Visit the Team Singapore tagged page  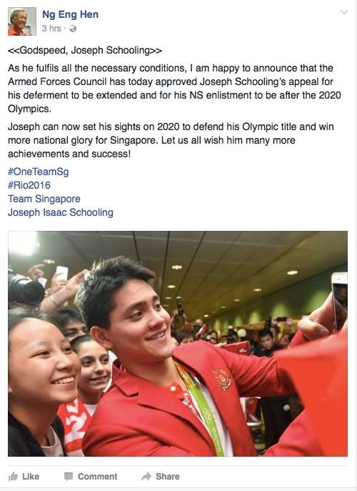pyautogui.click(x=44, y=199)
